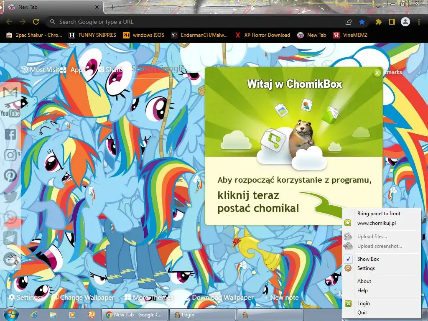Close the New Tab browser tab
This screenshot has width=428, height=321.
point(97,7)
